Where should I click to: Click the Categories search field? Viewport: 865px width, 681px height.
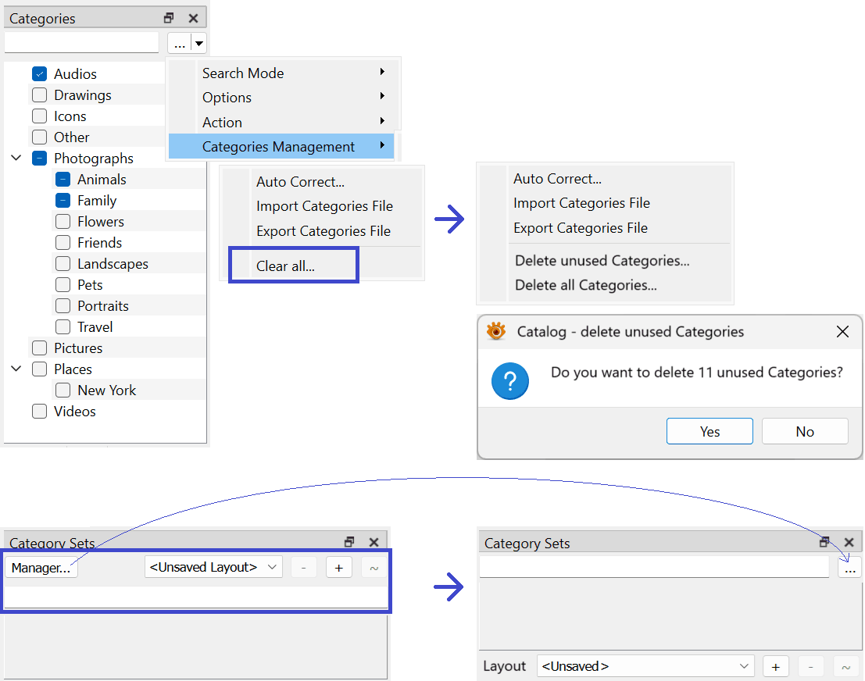[x=81, y=42]
